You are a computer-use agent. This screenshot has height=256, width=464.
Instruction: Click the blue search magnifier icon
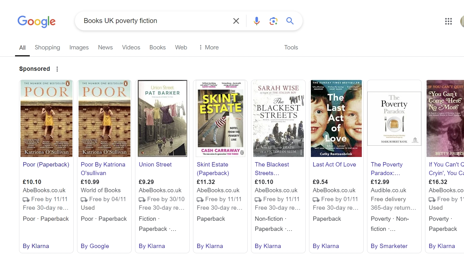[290, 21]
